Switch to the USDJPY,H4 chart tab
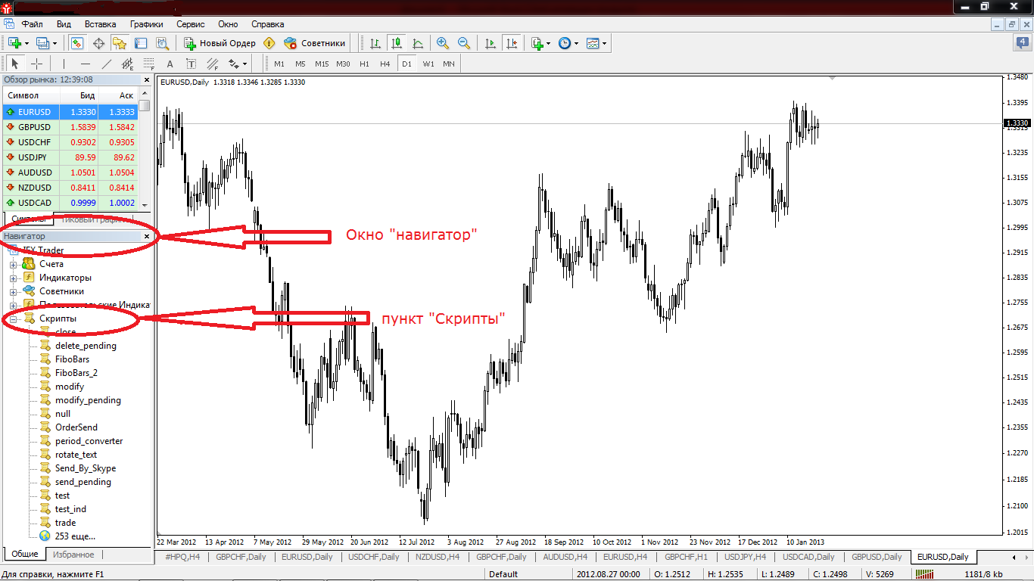 pyautogui.click(x=745, y=557)
